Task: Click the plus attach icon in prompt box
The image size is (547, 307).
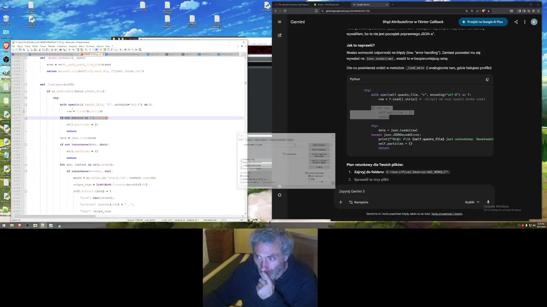Action: click(341, 202)
